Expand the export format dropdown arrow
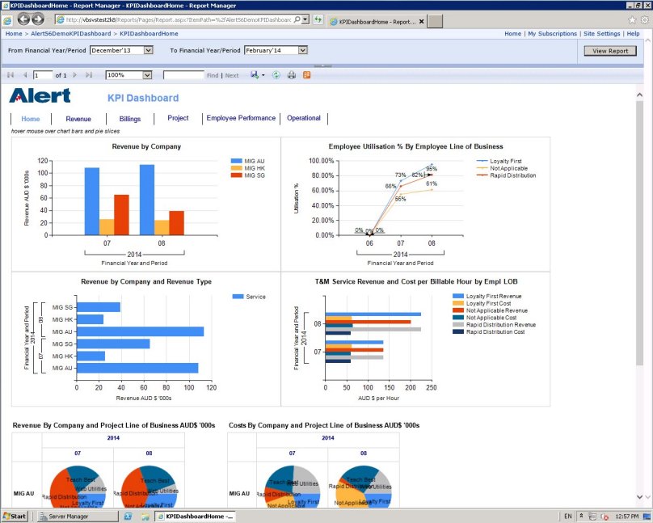 pos(263,75)
